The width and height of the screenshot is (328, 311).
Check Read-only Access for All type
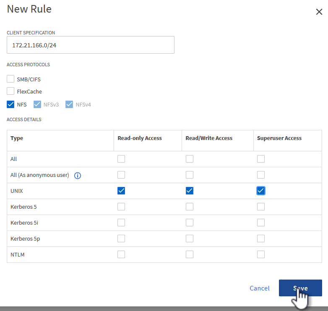121,159
